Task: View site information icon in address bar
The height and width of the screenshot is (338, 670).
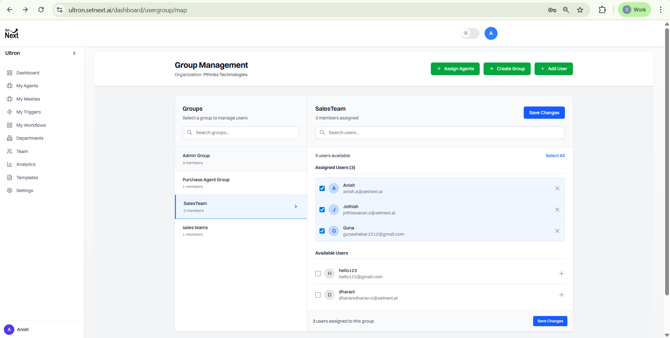Action: [x=60, y=10]
